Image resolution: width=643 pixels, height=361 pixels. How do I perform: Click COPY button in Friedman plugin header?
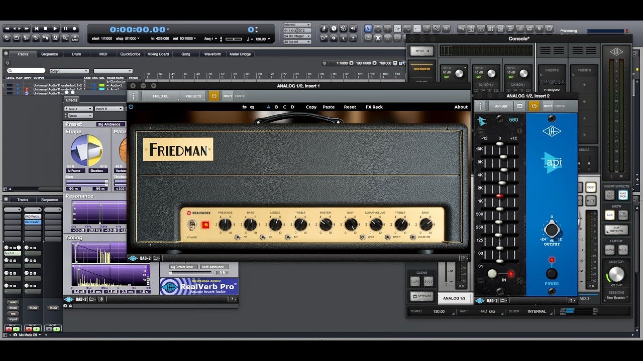pyautogui.click(x=228, y=96)
